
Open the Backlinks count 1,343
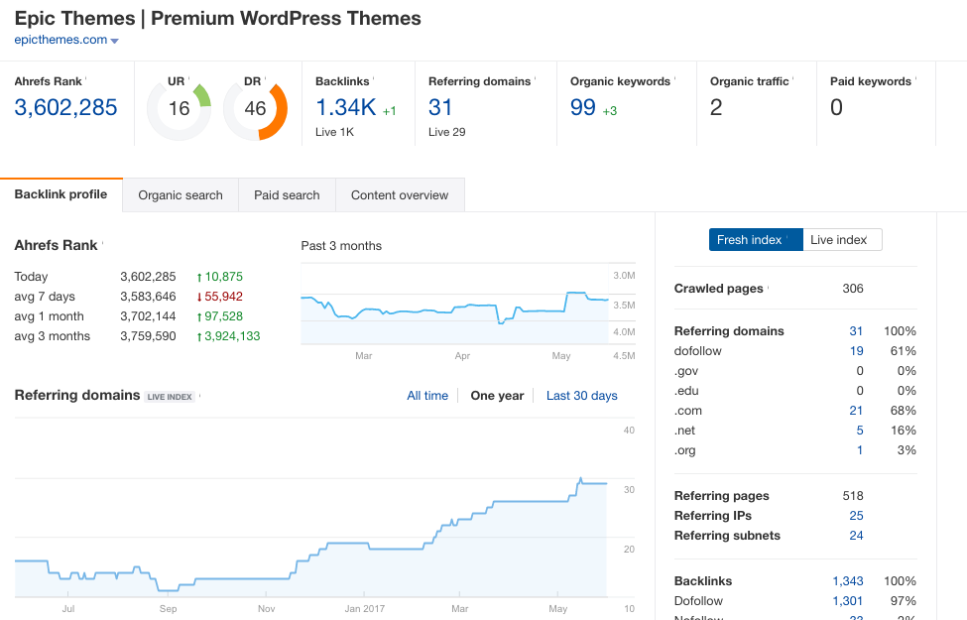click(x=848, y=580)
